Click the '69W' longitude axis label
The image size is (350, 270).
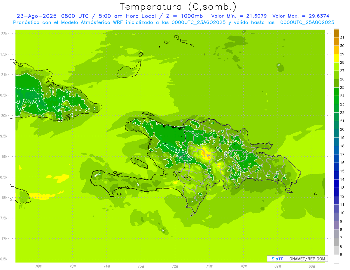[x=278, y=266]
